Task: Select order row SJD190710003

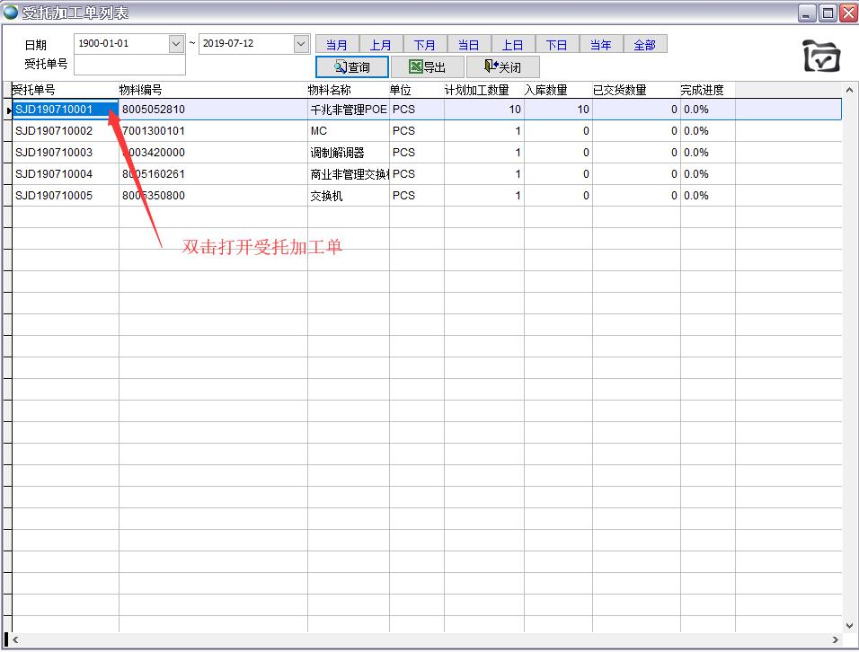Action: click(54, 153)
